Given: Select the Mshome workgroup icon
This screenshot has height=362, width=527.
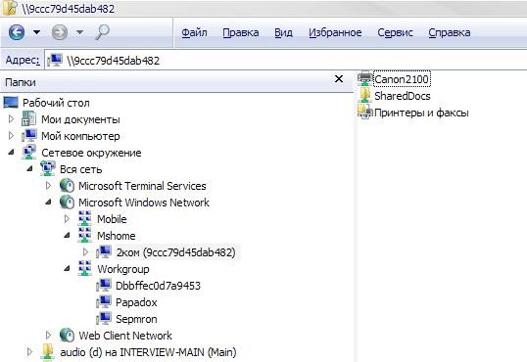Looking at the screenshot, I should click(84, 235).
